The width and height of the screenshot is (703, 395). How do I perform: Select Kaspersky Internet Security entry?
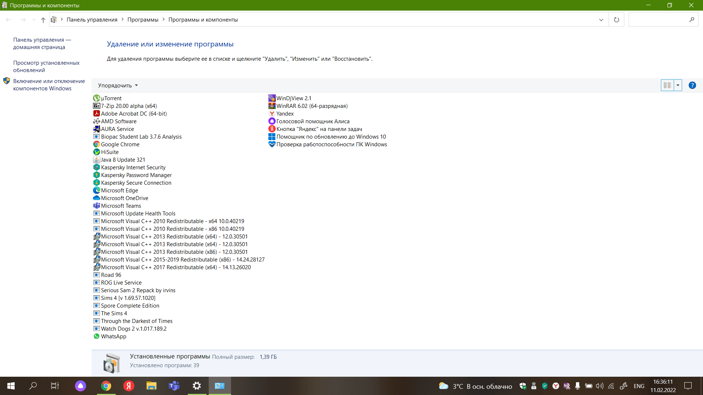[x=133, y=167]
